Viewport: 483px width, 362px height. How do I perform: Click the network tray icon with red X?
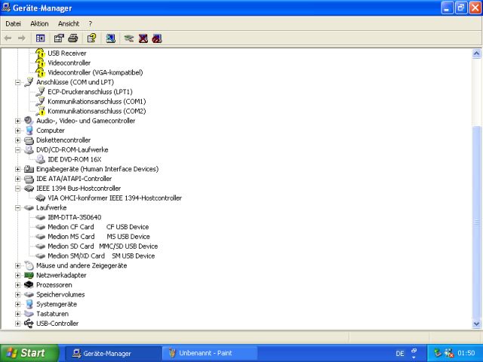pos(449,353)
